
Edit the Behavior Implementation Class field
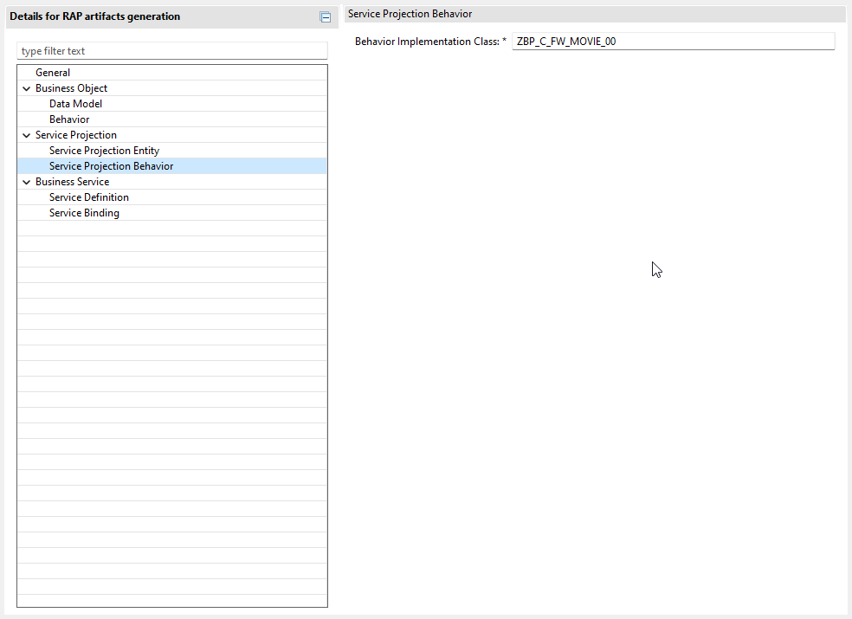click(674, 42)
